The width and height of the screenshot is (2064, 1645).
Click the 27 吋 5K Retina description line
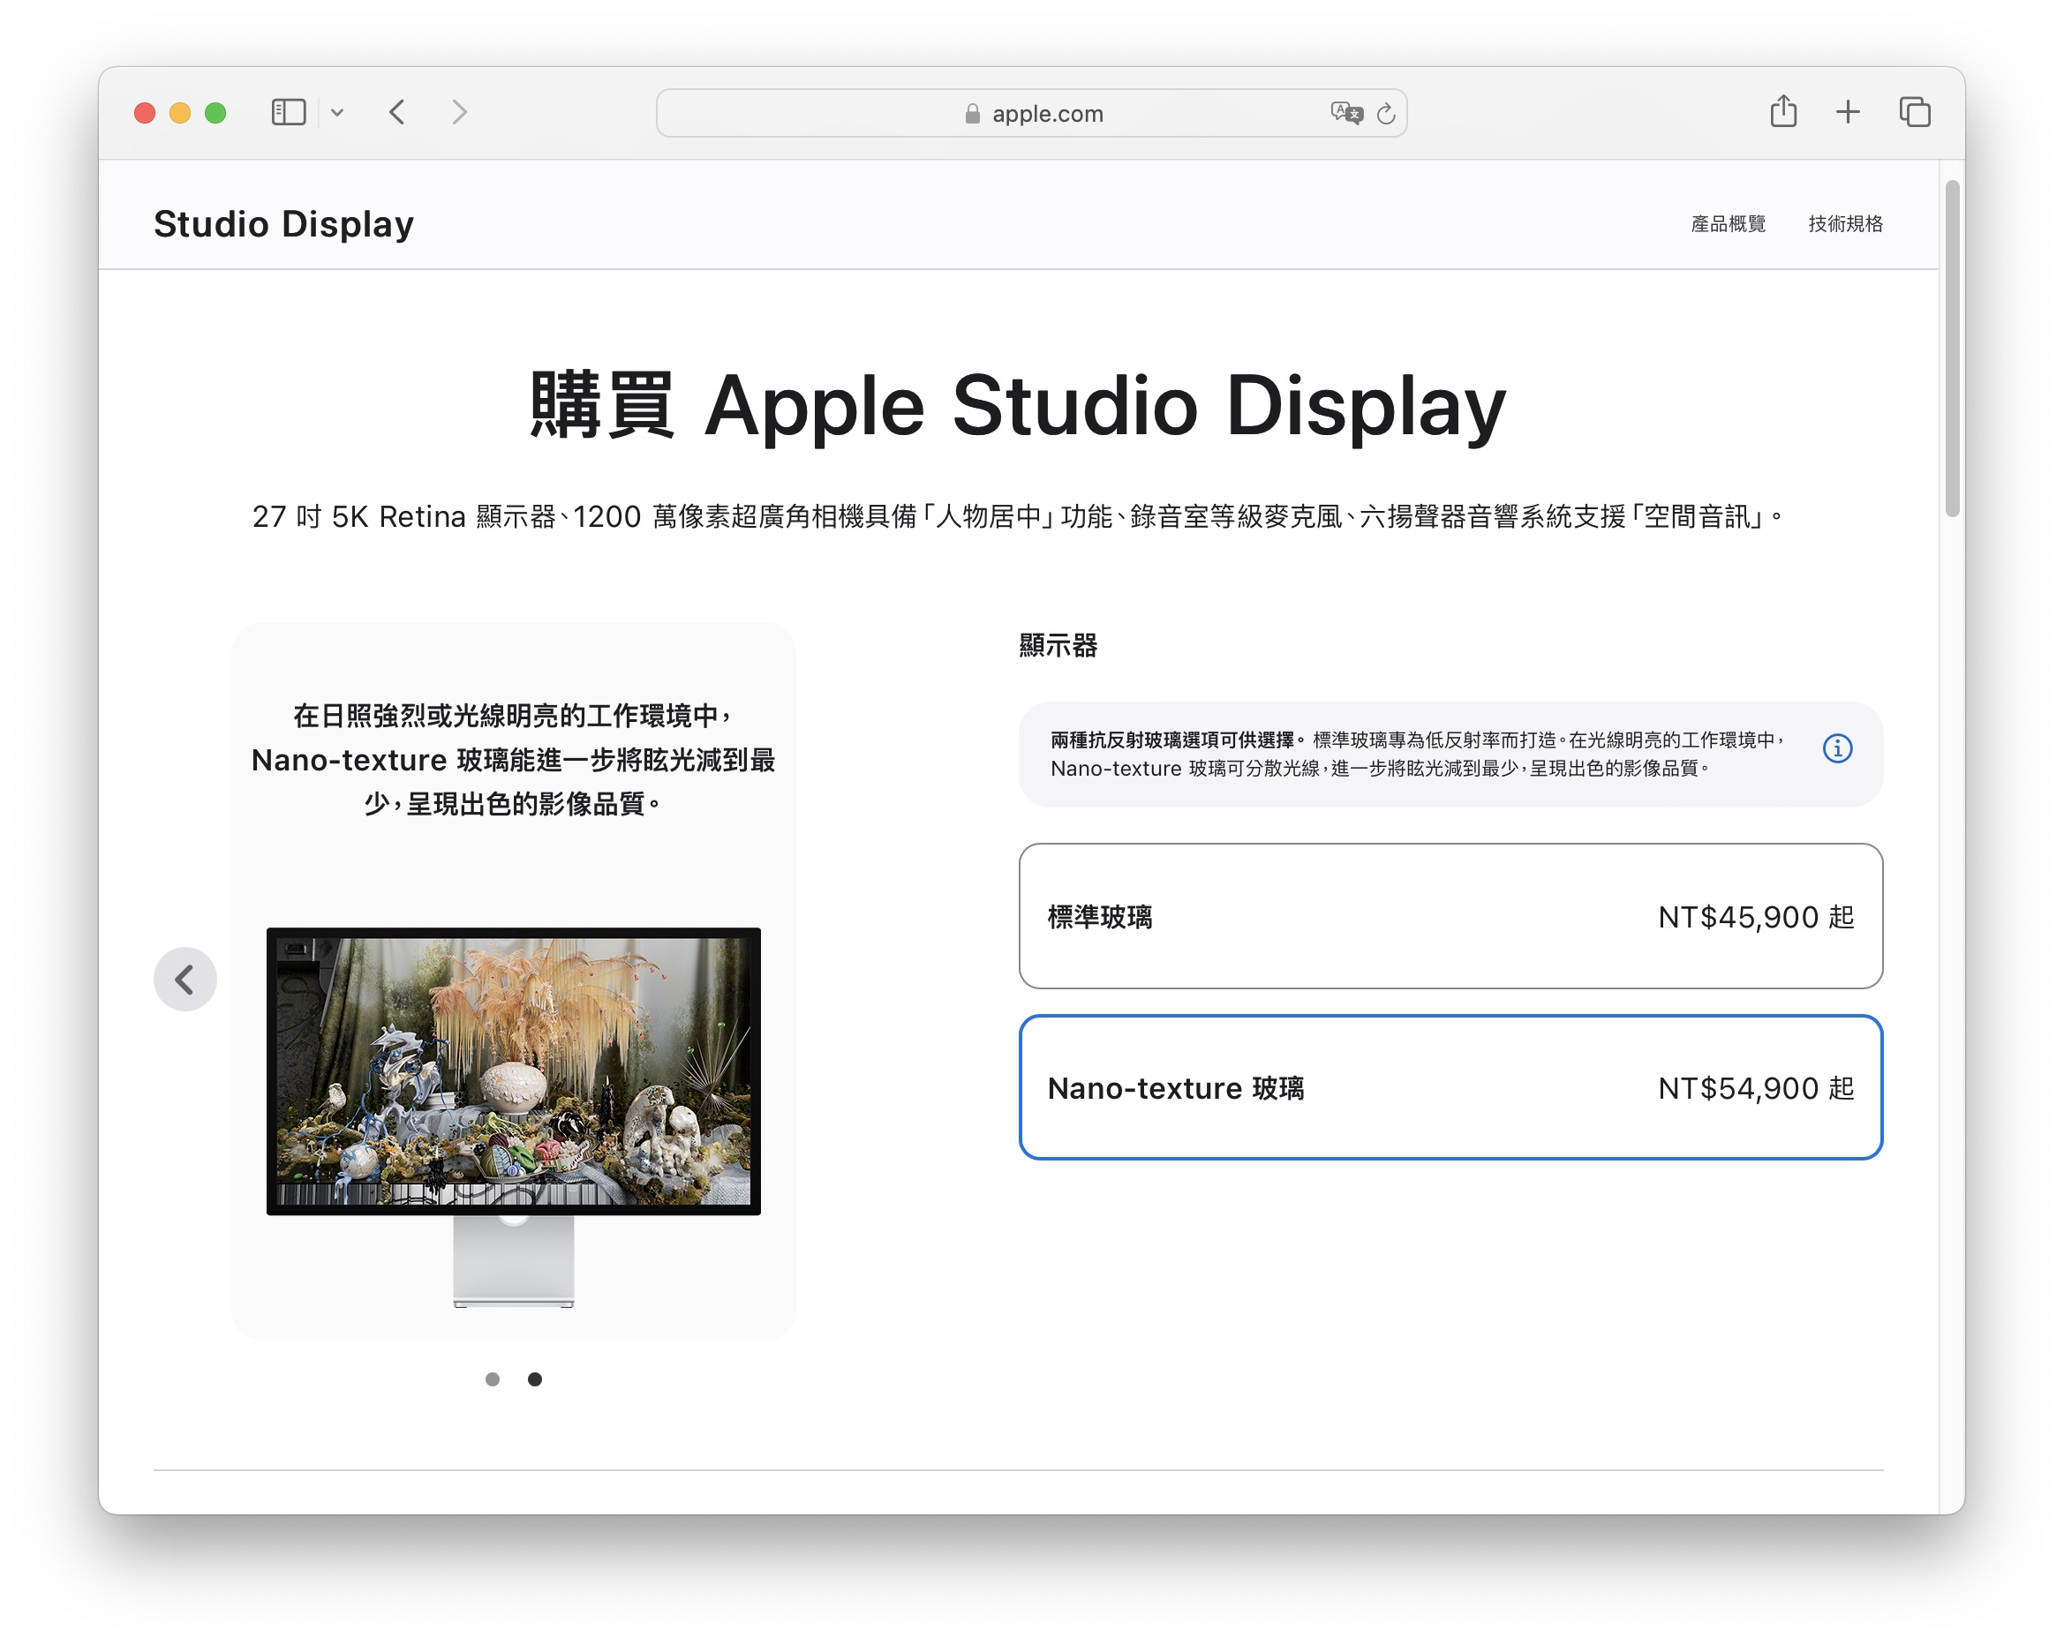pyautogui.click(x=1019, y=517)
